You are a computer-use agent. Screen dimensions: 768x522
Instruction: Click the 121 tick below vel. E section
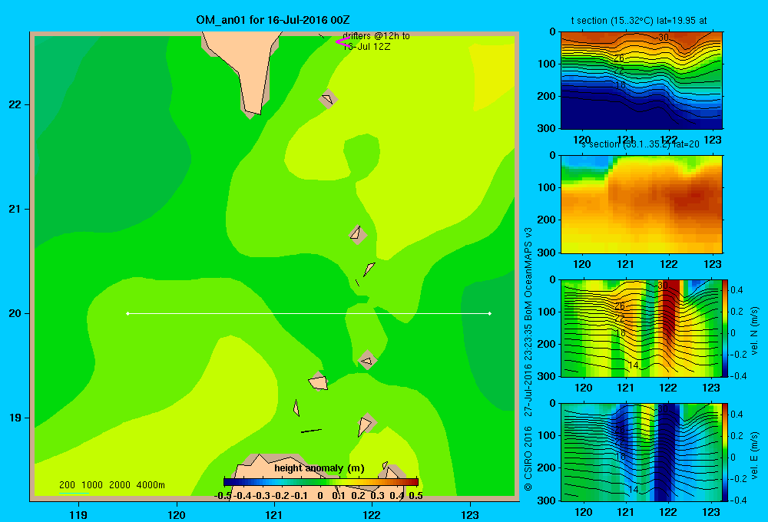coord(625,512)
